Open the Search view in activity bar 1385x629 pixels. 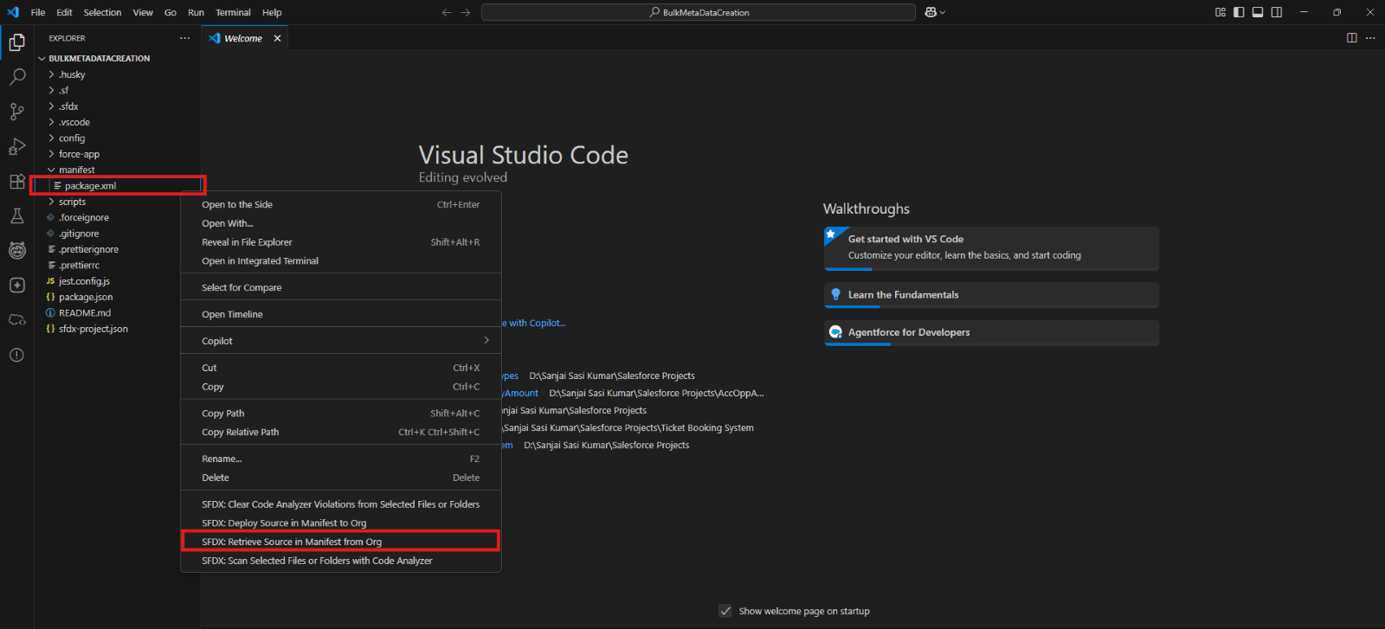[16, 77]
